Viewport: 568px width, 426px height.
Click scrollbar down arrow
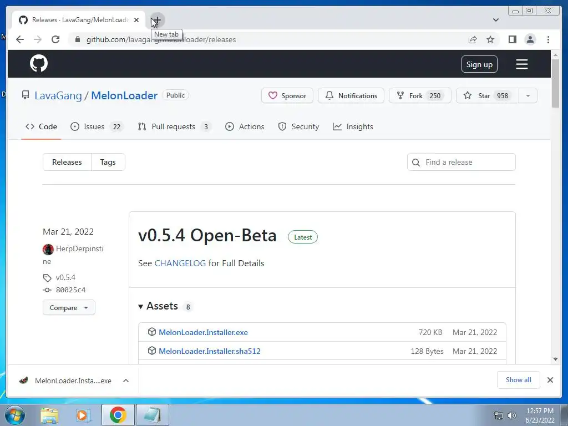pyautogui.click(x=555, y=359)
